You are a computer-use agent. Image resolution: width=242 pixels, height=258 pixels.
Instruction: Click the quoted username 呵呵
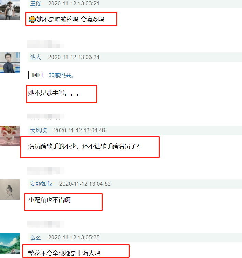(37, 75)
